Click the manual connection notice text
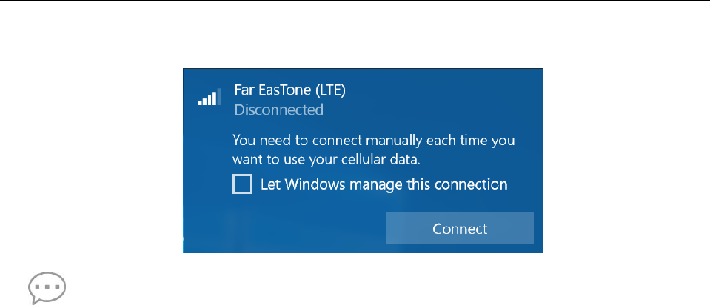The image size is (710, 305). (x=374, y=150)
